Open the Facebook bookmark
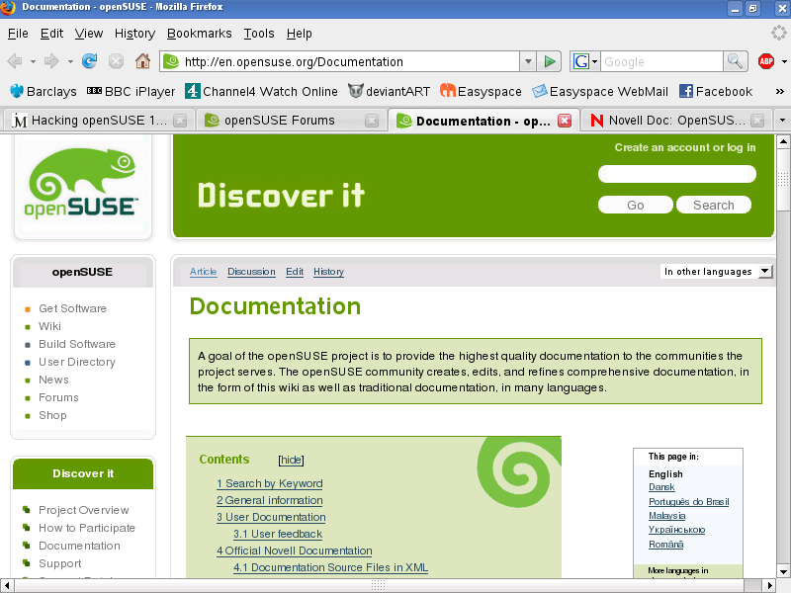 pos(715,91)
